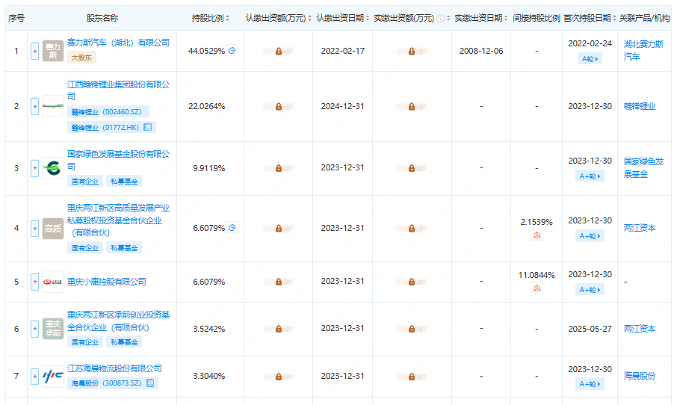This screenshot has height=405, width=680.
Task: Click A+轮 tag in 江苏海晨物流 row
Action: pyautogui.click(x=590, y=384)
